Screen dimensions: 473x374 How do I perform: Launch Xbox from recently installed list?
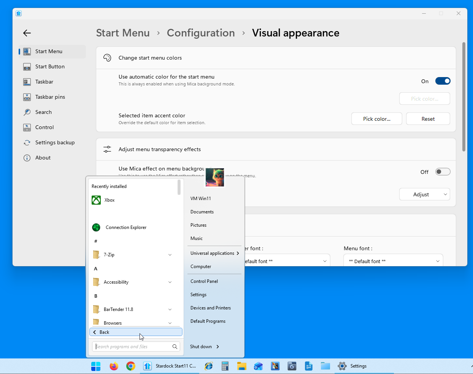(110, 200)
